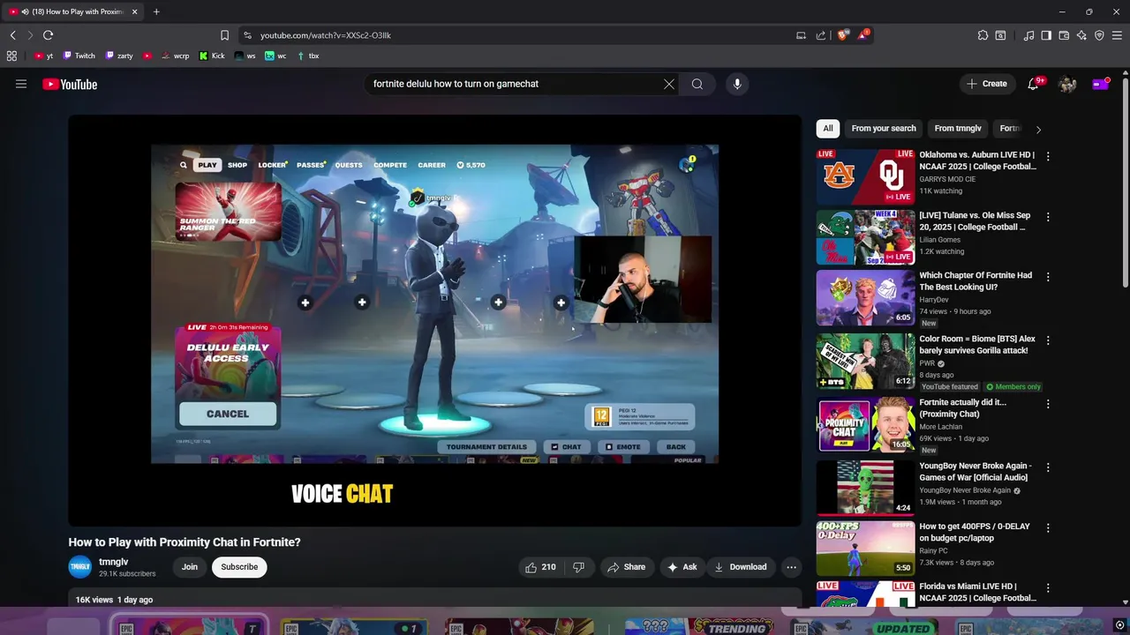The width and height of the screenshot is (1130, 635).
Task: Click the video player area
Action: tap(434, 320)
